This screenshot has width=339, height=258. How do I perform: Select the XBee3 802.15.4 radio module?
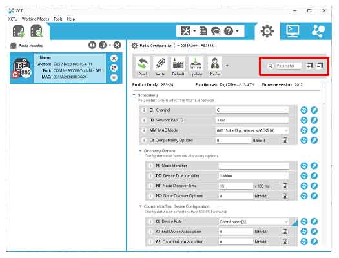66,68
